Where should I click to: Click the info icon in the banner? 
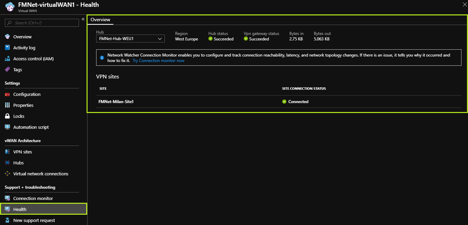click(102, 58)
